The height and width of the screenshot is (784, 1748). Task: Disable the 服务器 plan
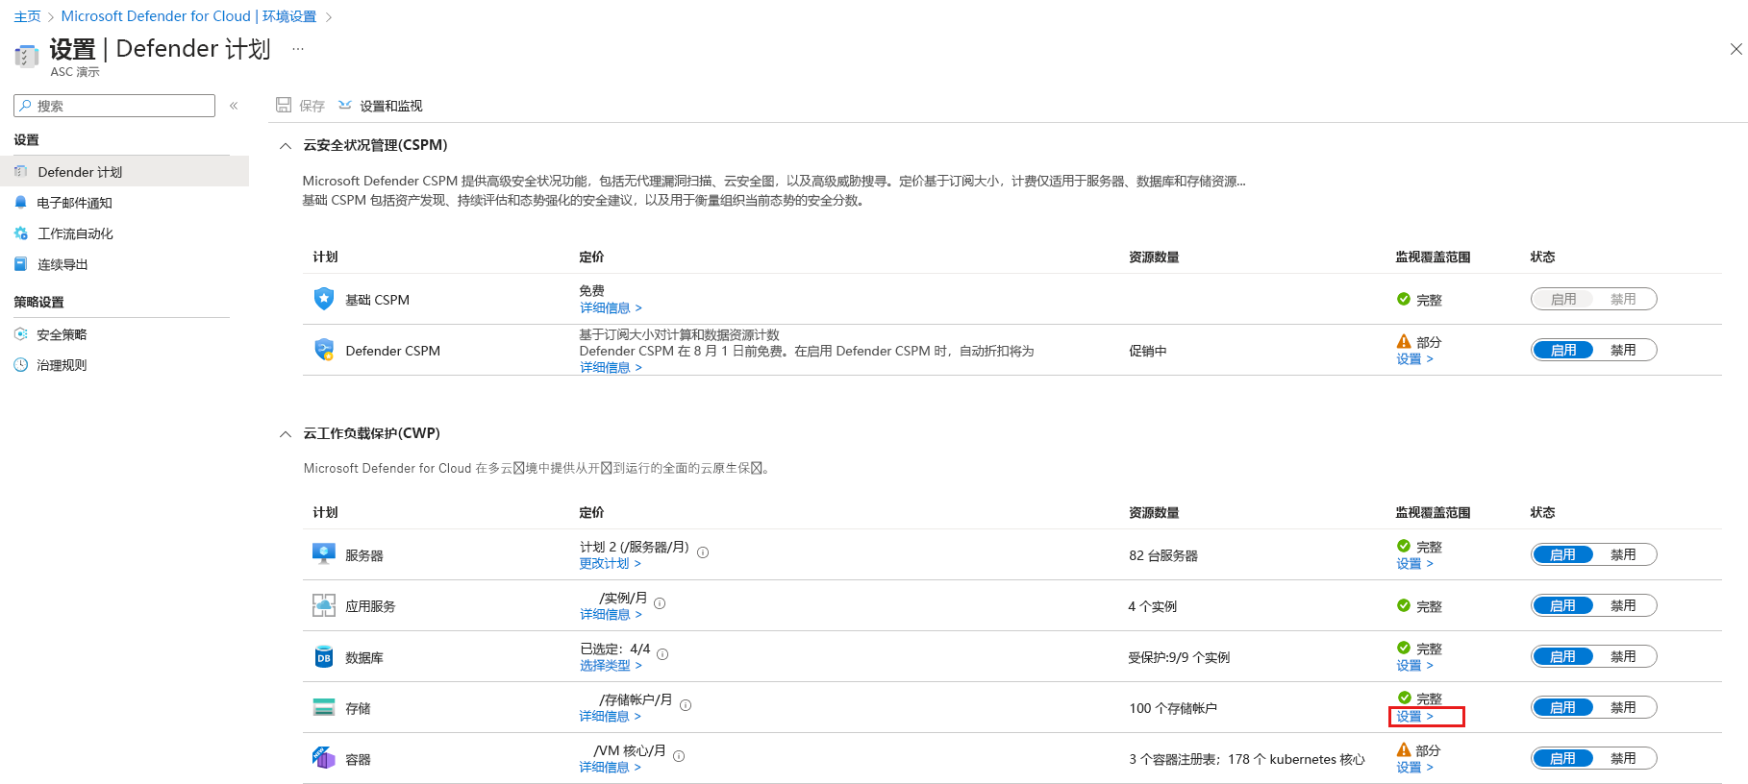tap(1623, 554)
